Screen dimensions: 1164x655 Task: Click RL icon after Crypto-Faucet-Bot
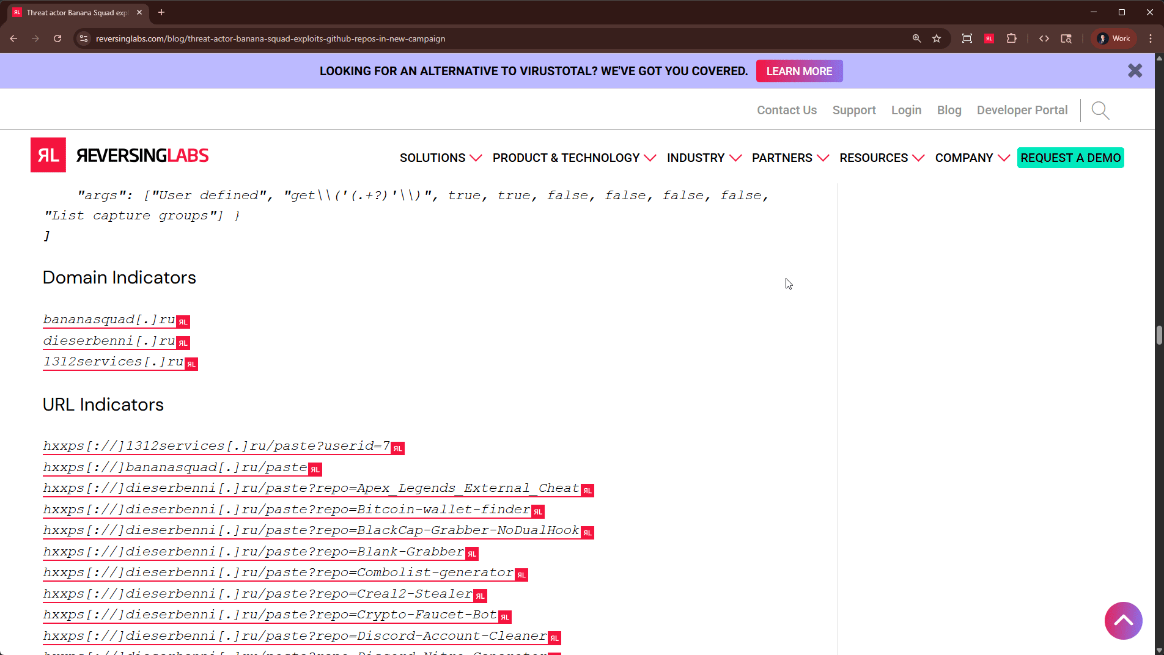click(505, 617)
